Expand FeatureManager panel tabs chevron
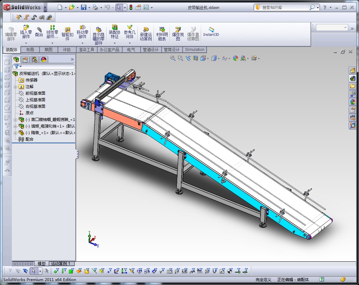 click(x=72, y=59)
